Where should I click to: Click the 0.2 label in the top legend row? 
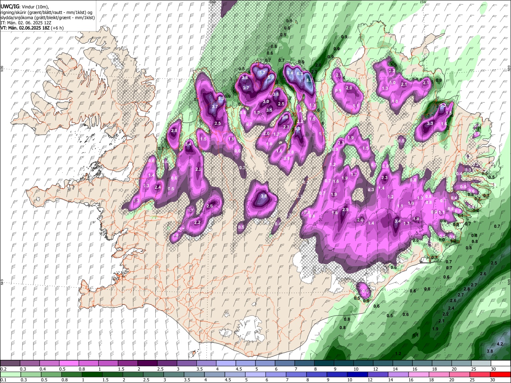pyautogui.click(x=3, y=369)
